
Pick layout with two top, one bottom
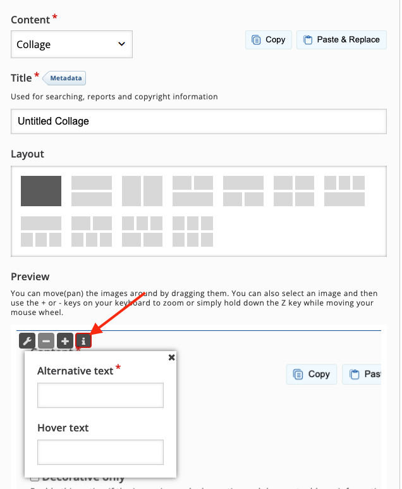click(x=193, y=191)
